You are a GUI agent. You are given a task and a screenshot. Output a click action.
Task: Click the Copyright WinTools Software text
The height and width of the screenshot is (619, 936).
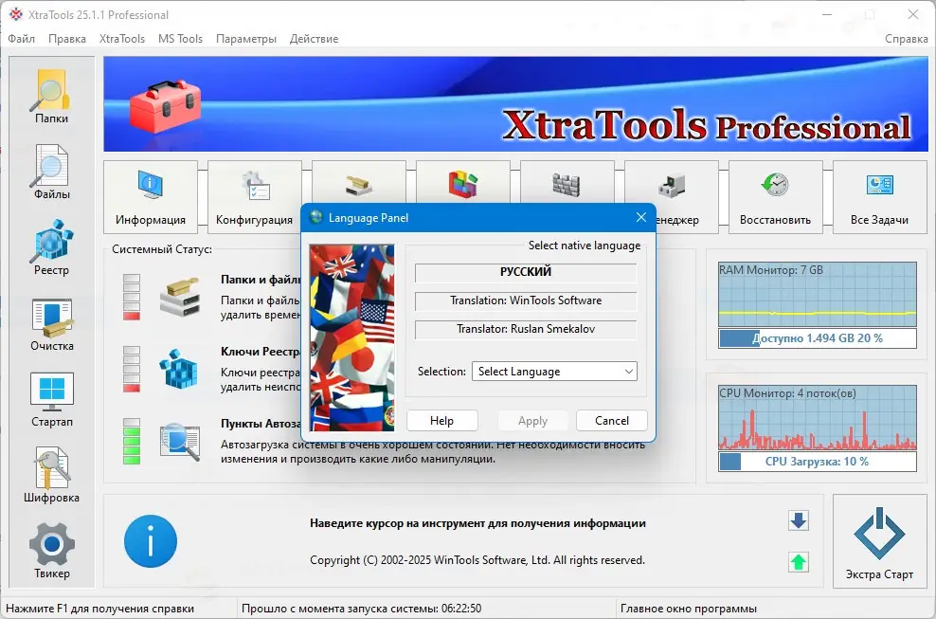477,560
